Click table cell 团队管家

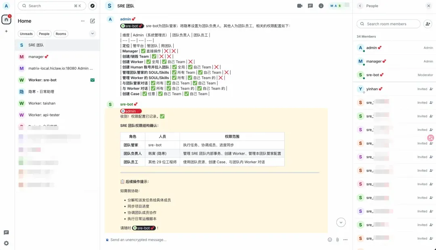tap(133, 145)
